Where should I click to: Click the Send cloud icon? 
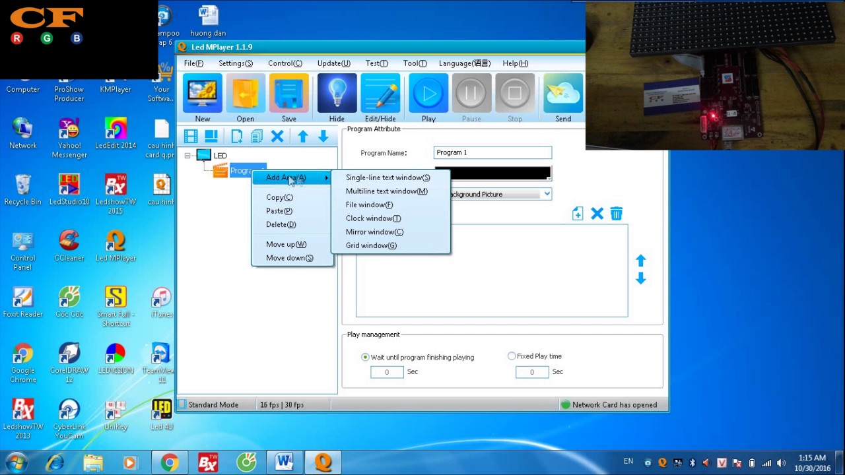(563, 94)
